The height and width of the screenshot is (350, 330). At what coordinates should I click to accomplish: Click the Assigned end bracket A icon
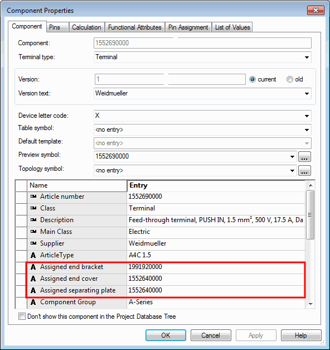33,267
